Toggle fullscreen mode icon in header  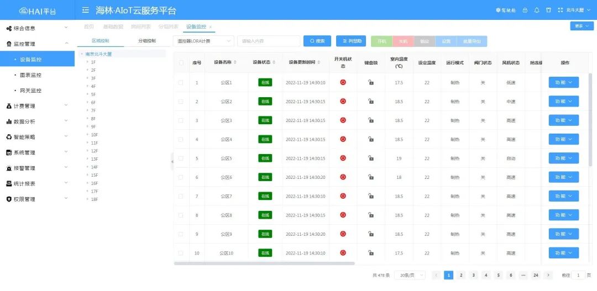point(561,10)
